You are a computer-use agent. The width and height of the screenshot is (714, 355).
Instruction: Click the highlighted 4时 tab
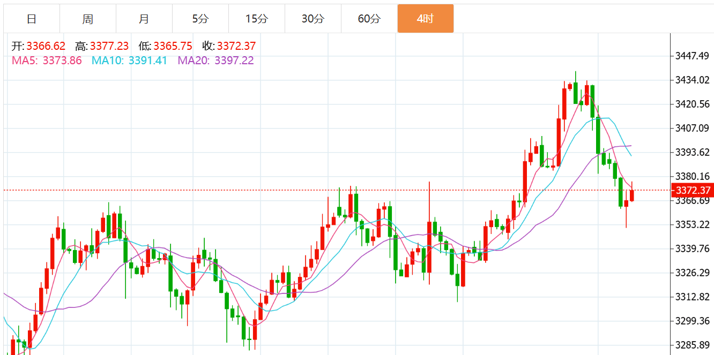pyautogui.click(x=425, y=19)
